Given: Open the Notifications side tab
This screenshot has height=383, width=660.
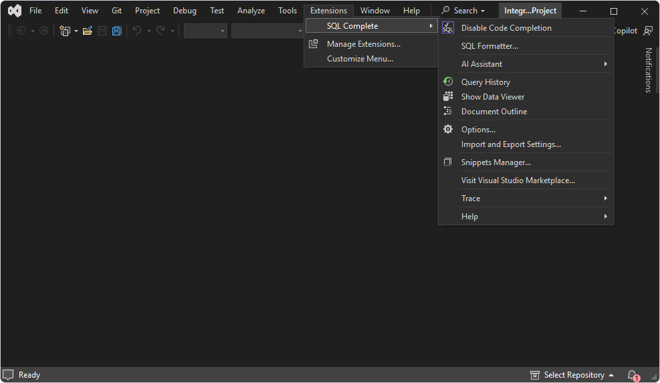Looking at the screenshot, I should [649, 70].
